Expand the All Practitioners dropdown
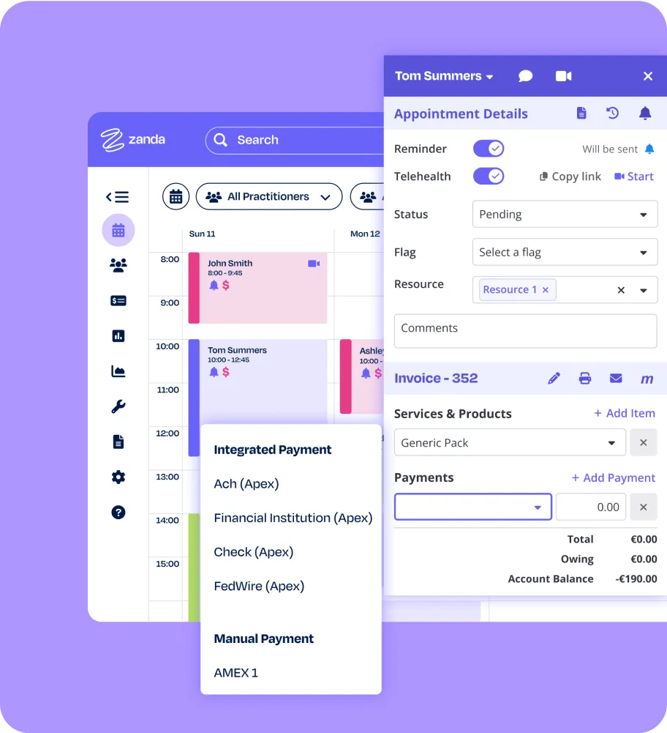 pos(268,197)
